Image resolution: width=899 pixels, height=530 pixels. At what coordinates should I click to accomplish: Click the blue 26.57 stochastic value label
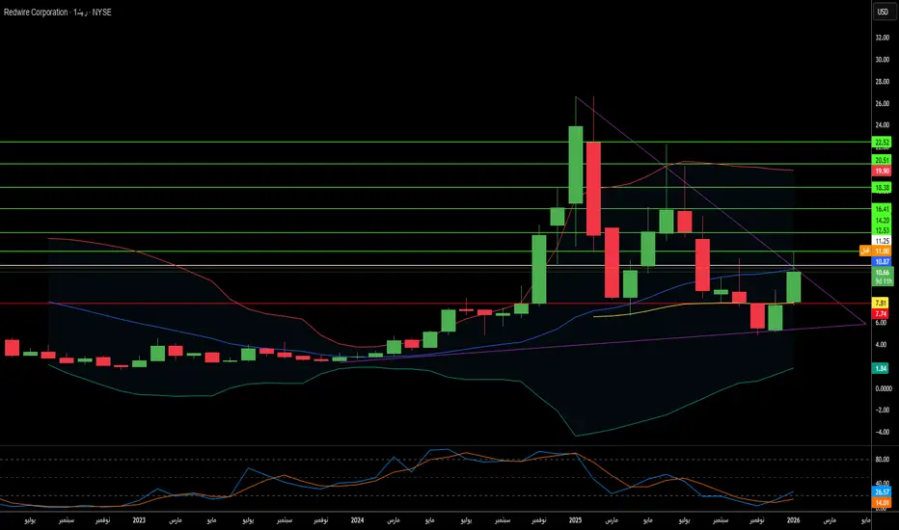click(x=882, y=491)
